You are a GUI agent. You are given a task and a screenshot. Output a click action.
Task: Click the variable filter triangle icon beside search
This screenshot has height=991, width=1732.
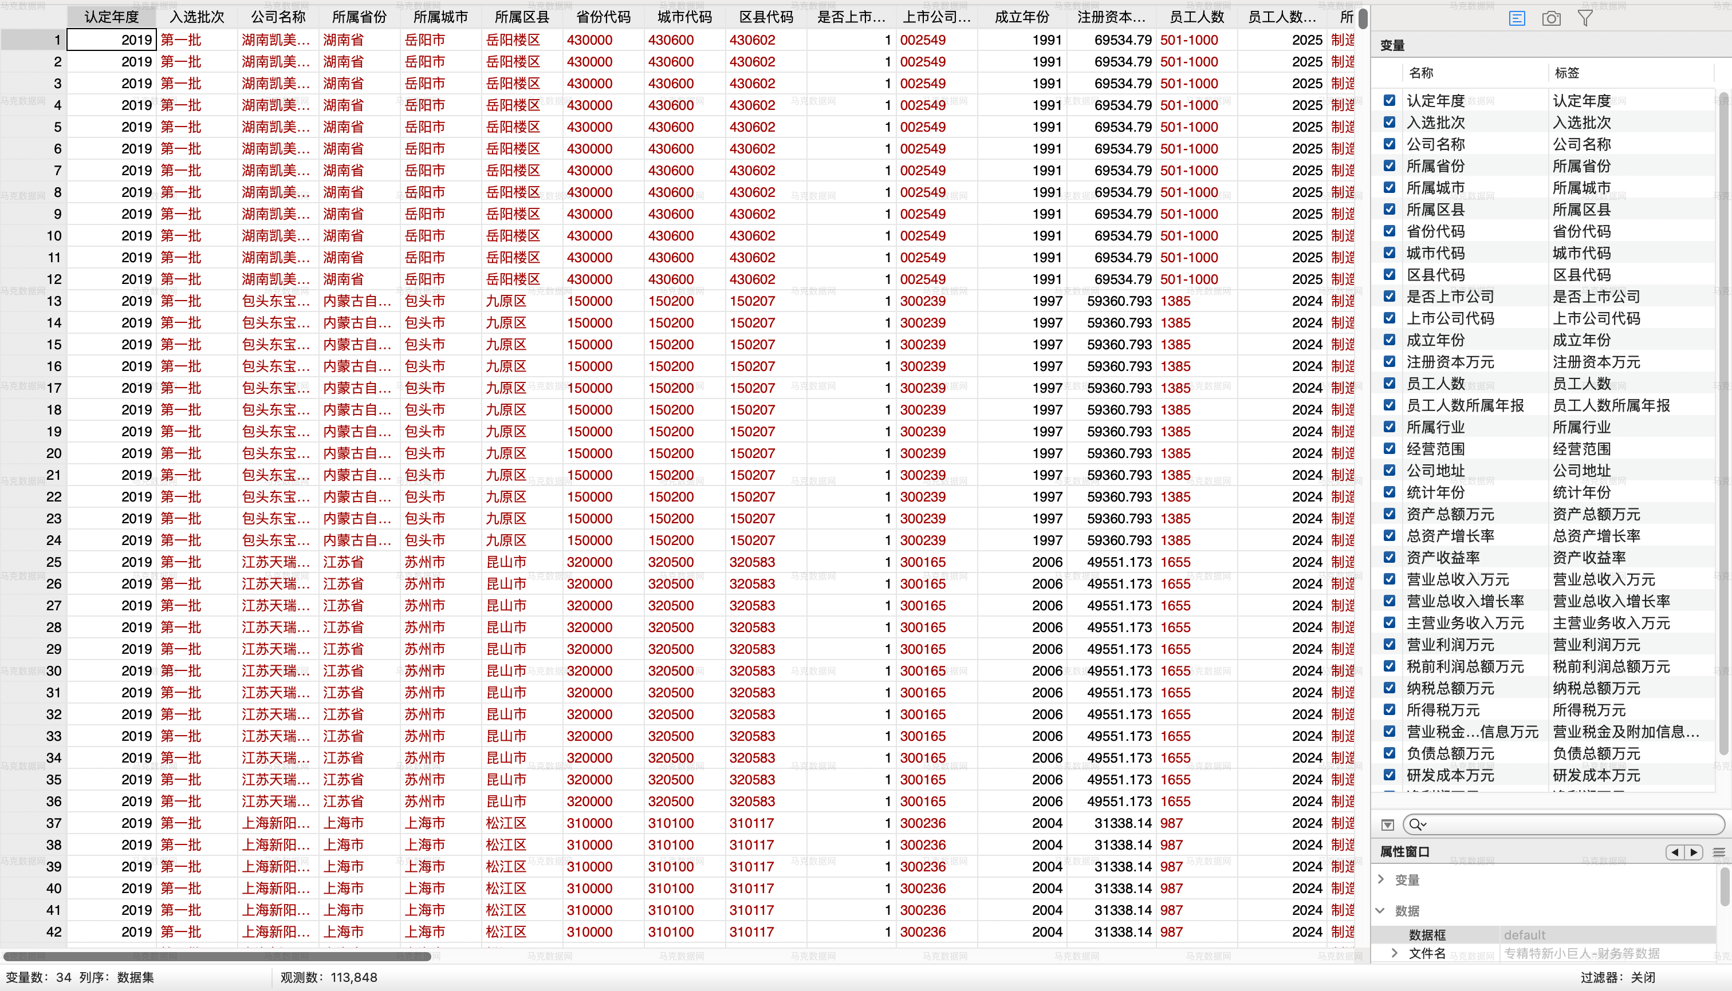coord(1388,825)
